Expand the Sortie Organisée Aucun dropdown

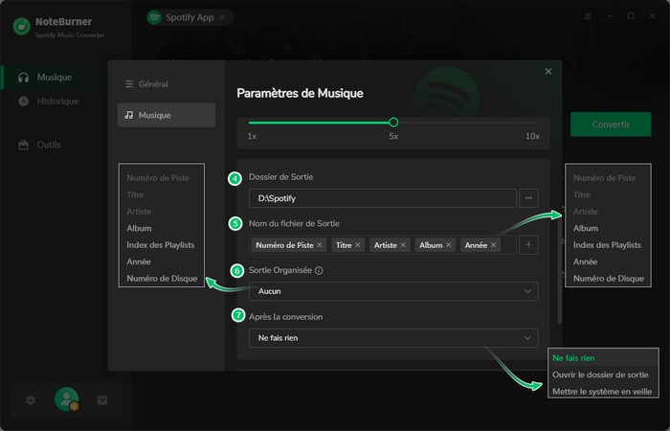pos(393,291)
